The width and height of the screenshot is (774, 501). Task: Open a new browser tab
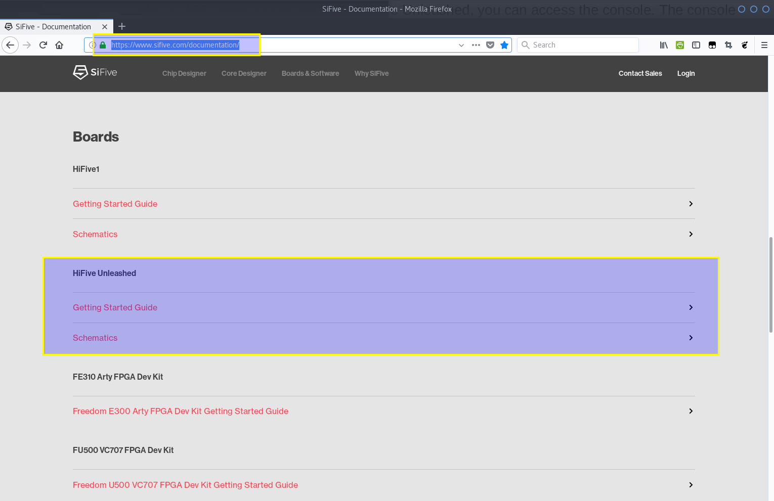(x=122, y=26)
